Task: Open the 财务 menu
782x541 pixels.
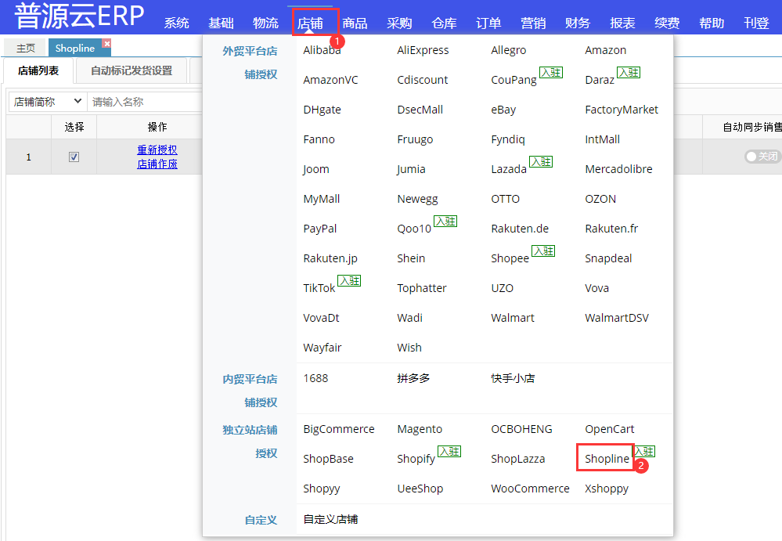Action: (578, 23)
